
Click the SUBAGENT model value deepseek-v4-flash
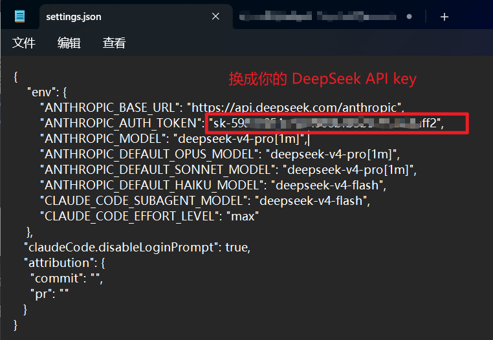coord(311,201)
